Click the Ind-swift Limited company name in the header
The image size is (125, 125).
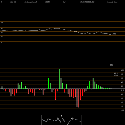click(112, 2)
